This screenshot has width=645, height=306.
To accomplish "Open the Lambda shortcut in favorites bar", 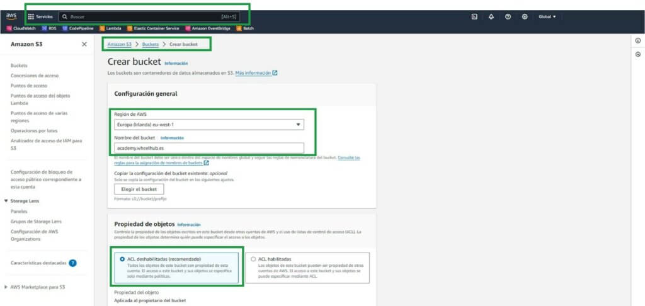I will pyautogui.click(x=110, y=28).
